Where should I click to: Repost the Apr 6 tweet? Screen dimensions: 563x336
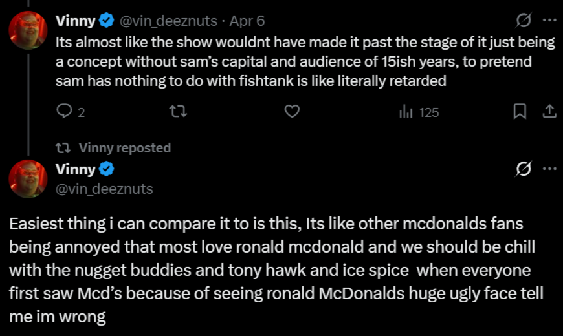[x=178, y=112]
